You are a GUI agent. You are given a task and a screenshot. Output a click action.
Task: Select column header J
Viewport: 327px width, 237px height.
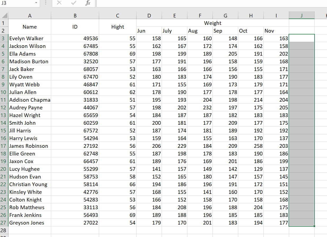(302, 15)
